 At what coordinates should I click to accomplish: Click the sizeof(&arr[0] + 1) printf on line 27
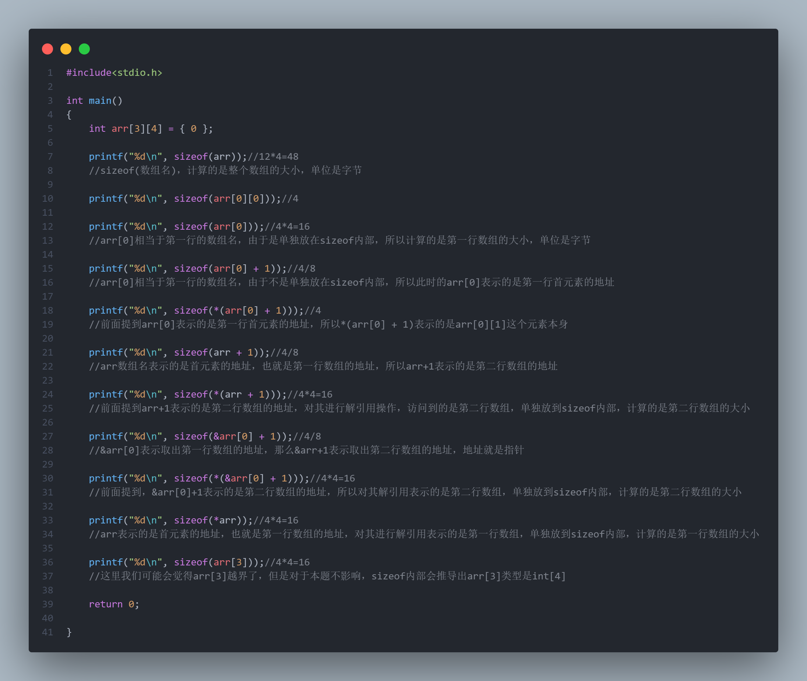205,436
